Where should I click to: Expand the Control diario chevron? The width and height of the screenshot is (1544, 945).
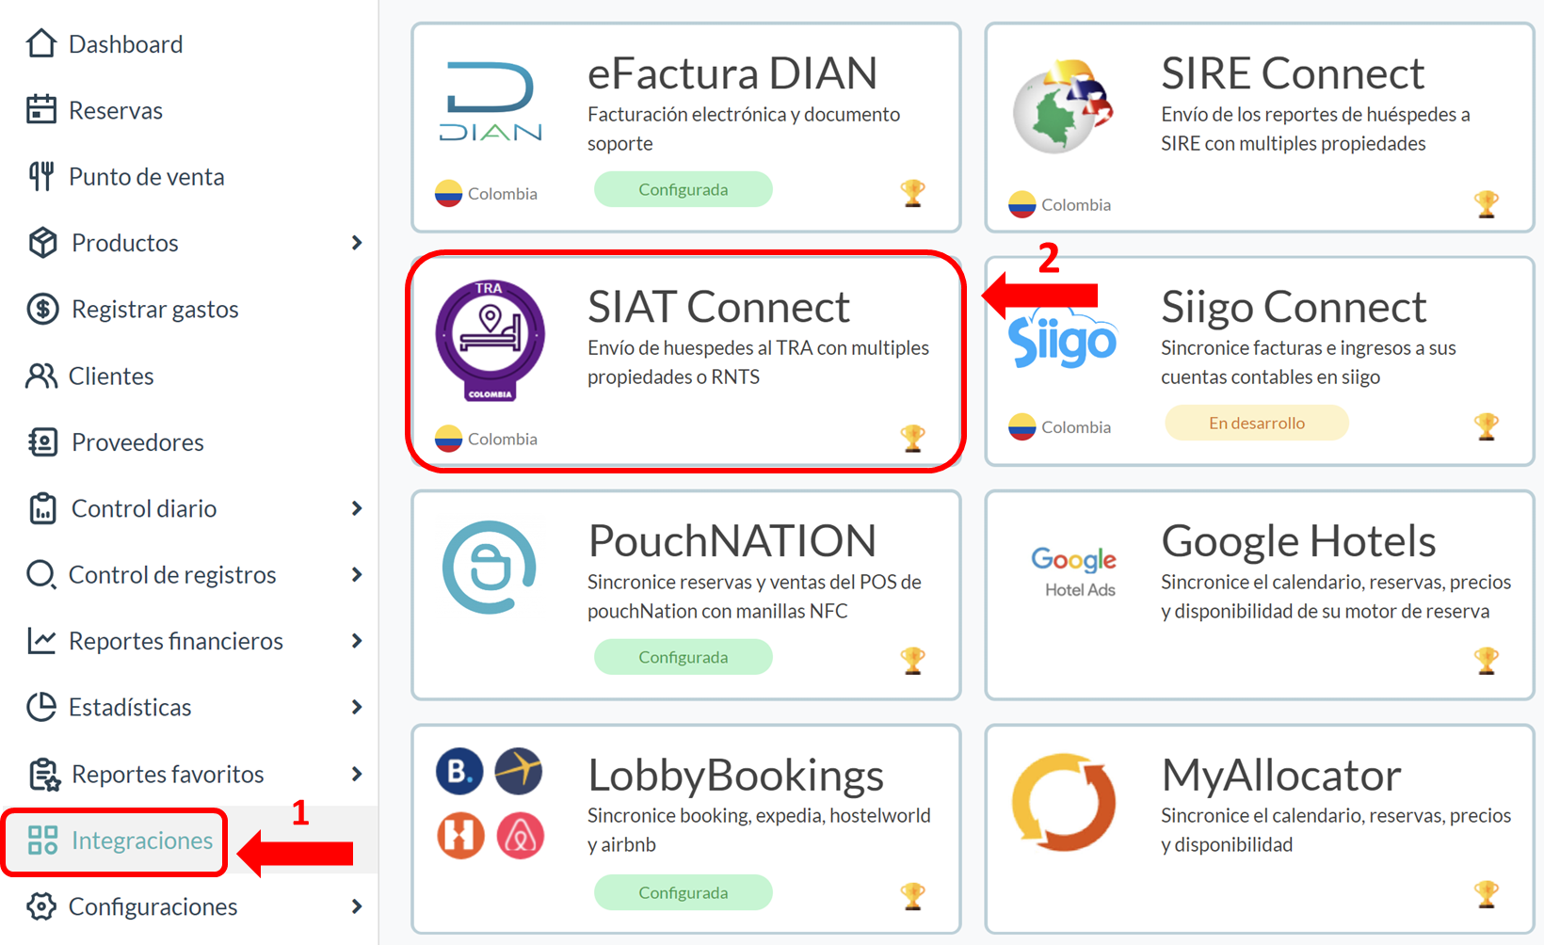pyautogui.click(x=356, y=508)
